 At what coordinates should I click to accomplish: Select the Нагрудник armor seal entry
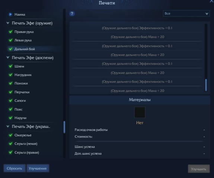23,75
